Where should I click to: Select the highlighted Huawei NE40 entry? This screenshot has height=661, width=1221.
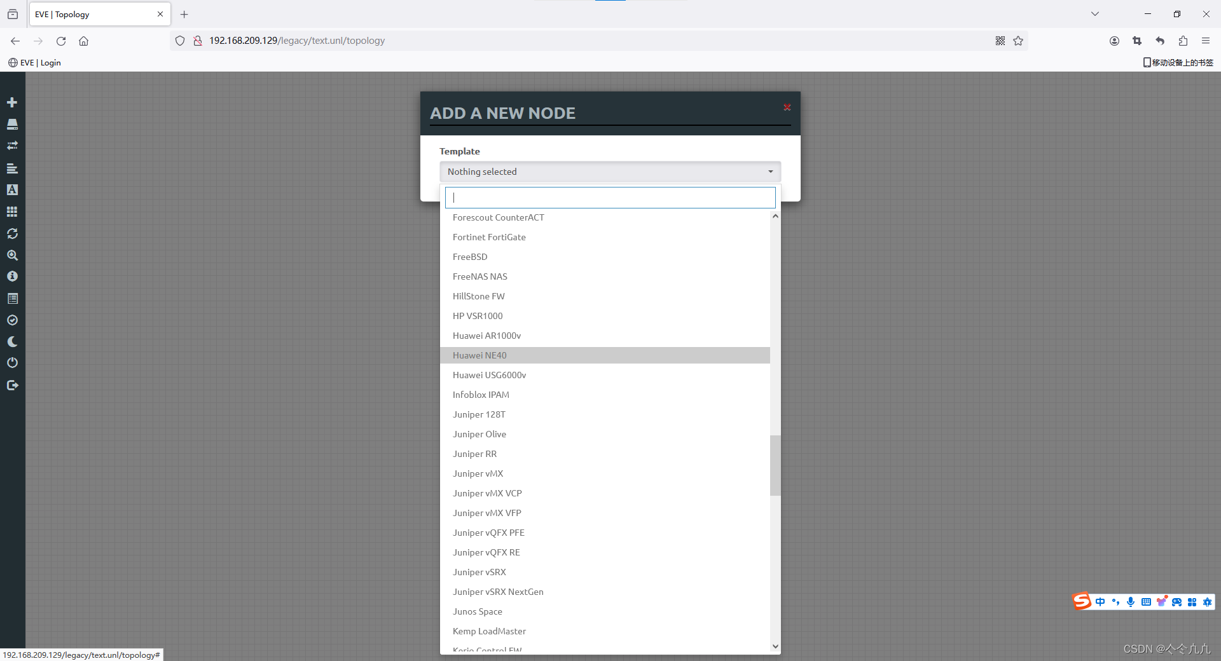605,355
